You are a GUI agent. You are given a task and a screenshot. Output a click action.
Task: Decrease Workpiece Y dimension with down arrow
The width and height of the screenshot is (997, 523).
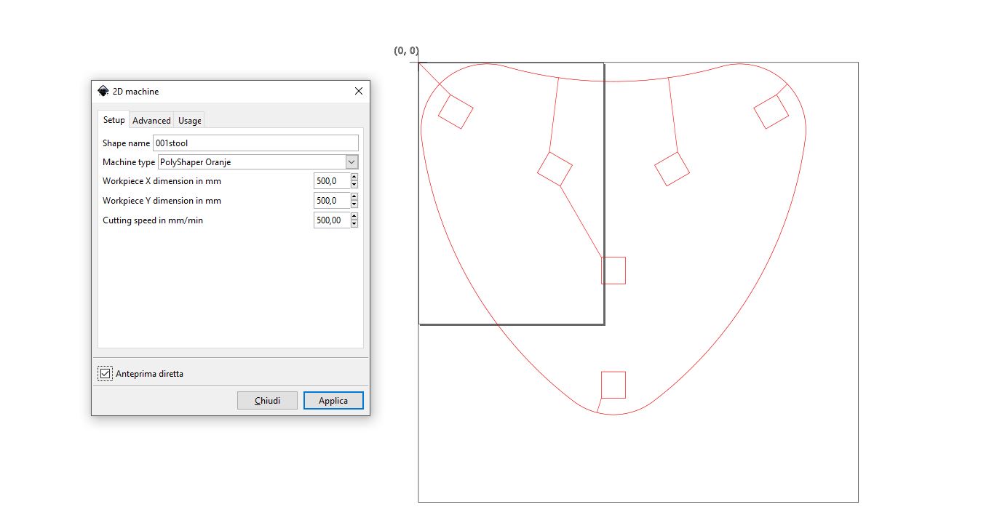tap(354, 204)
